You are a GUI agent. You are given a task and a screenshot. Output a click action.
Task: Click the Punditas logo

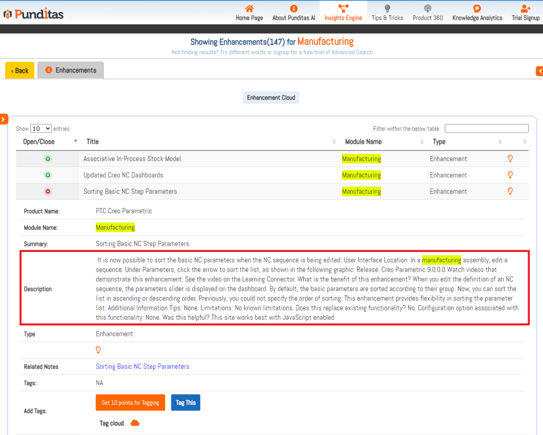click(33, 14)
